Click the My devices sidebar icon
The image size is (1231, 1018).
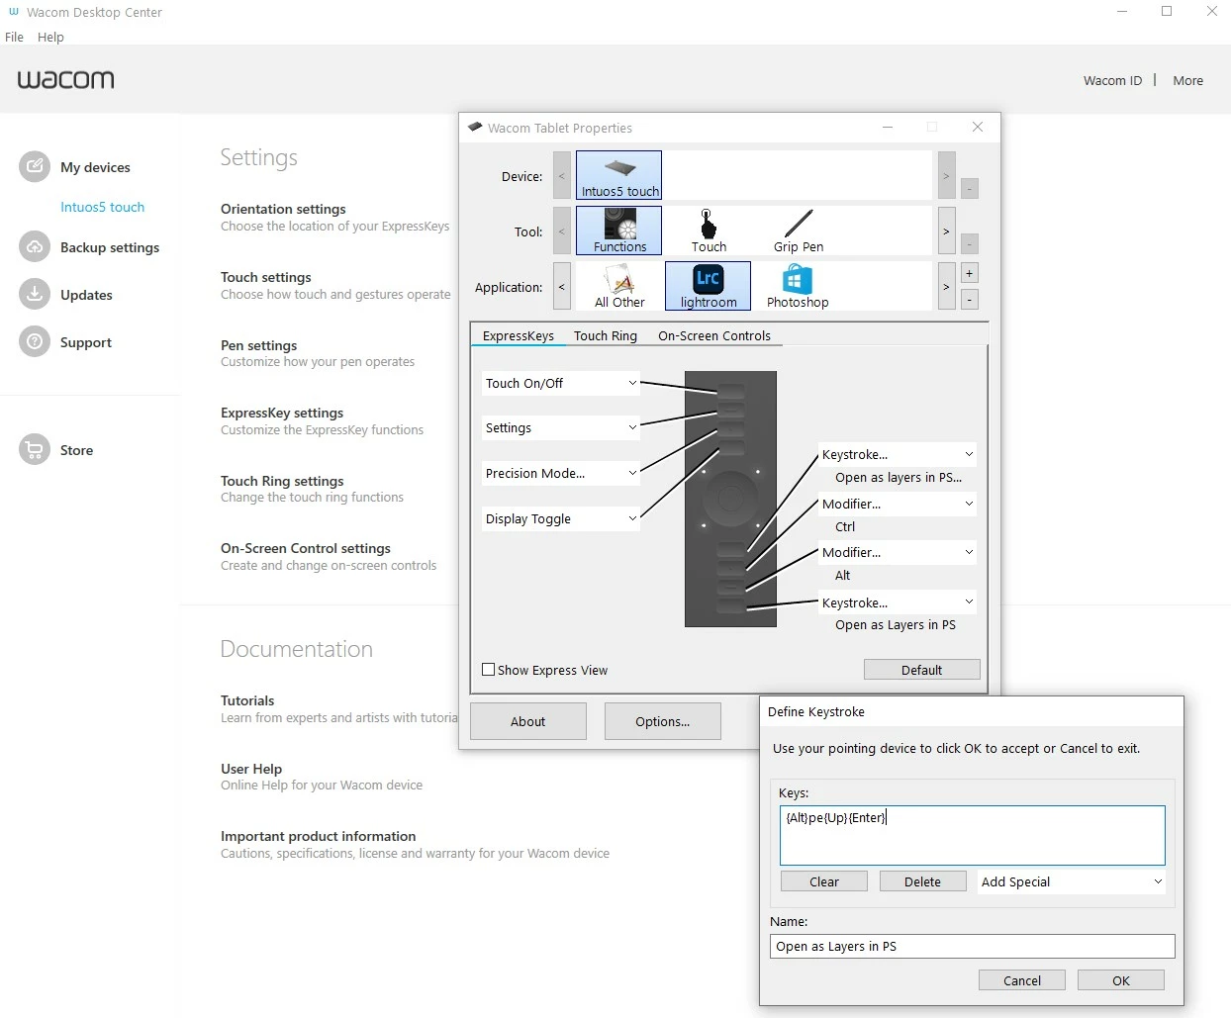pyautogui.click(x=35, y=166)
